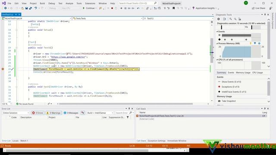The width and height of the screenshot is (276, 155).
Task: Collapse the Test1 method outline at line 19
Action: 16,48
